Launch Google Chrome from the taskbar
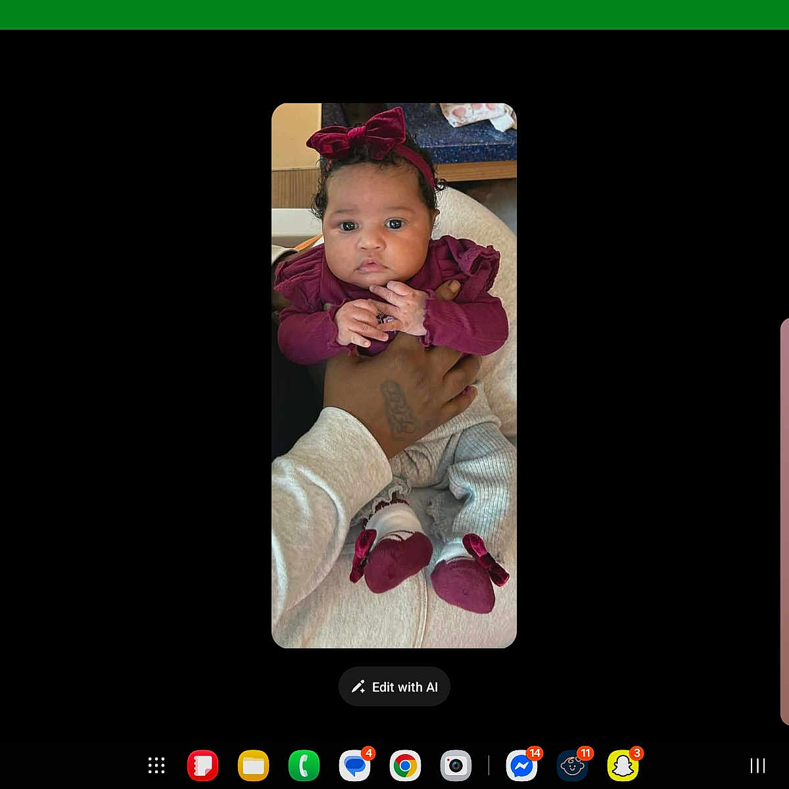The image size is (789, 789). click(x=405, y=765)
